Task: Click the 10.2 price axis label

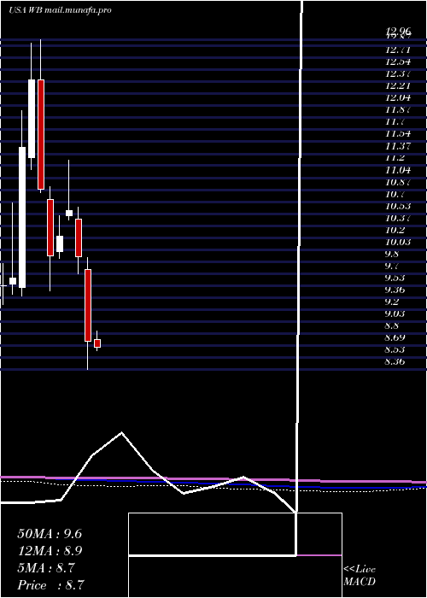Action: tap(395, 230)
